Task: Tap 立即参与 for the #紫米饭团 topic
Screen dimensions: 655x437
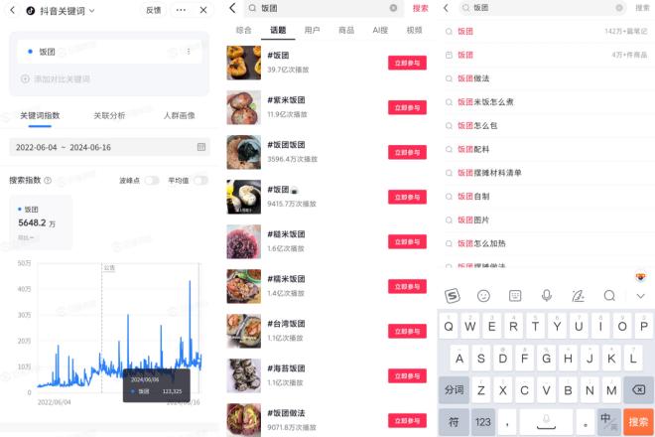Action: (x=407, y=107)
